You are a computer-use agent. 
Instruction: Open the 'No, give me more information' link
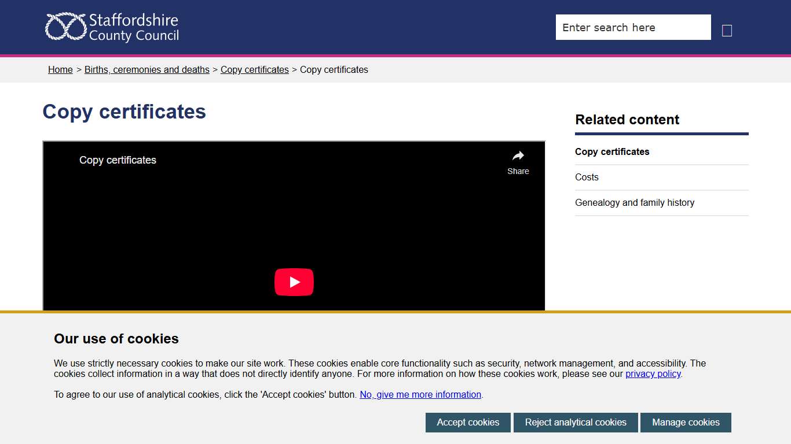[420, 394]
